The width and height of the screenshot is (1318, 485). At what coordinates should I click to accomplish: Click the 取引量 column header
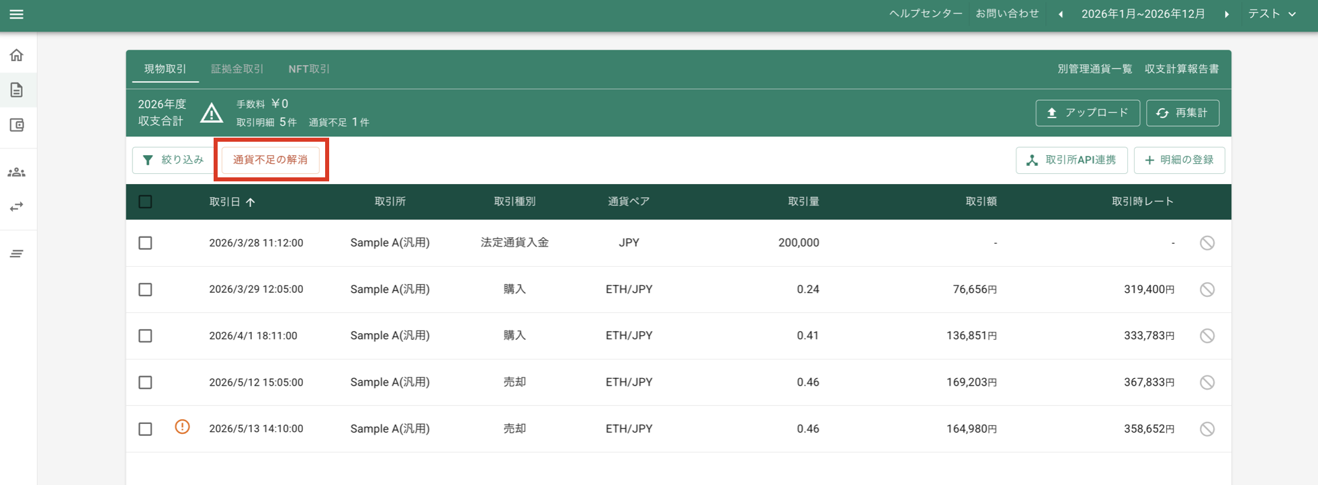tap(803, 202)
